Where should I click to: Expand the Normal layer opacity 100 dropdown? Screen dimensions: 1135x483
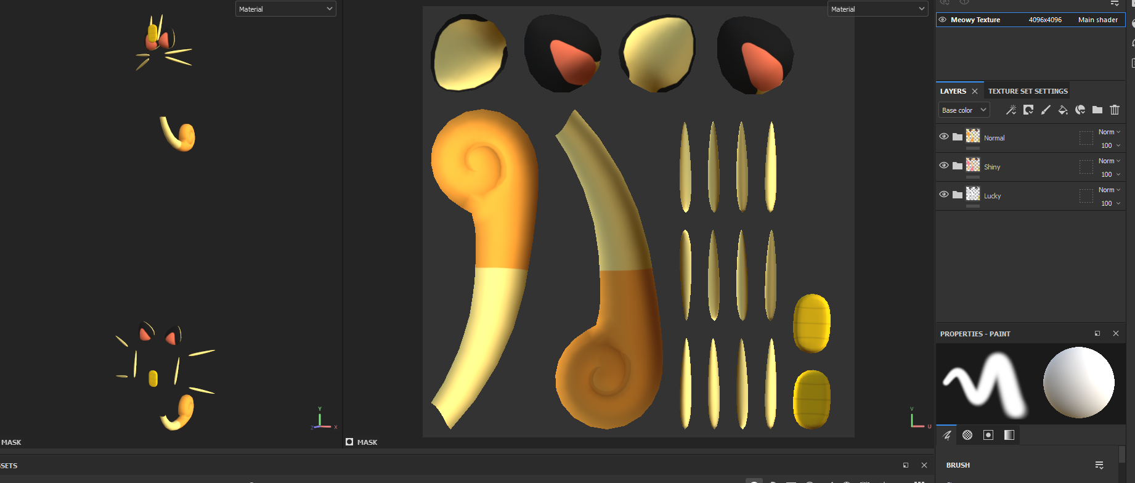click(x=1110, y=146)
